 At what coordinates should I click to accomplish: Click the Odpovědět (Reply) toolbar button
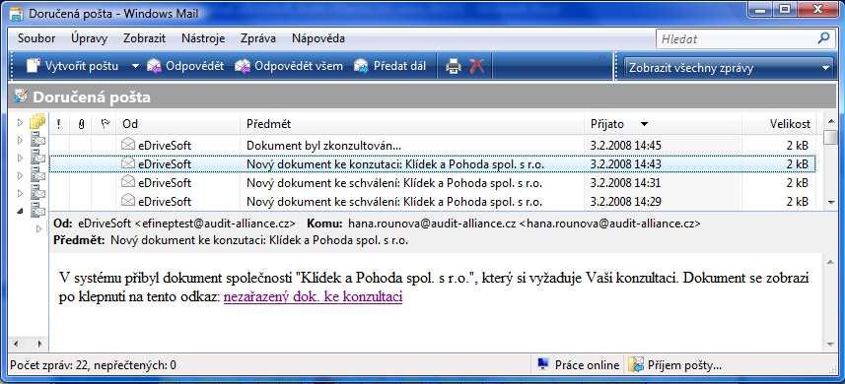point(185,66)
